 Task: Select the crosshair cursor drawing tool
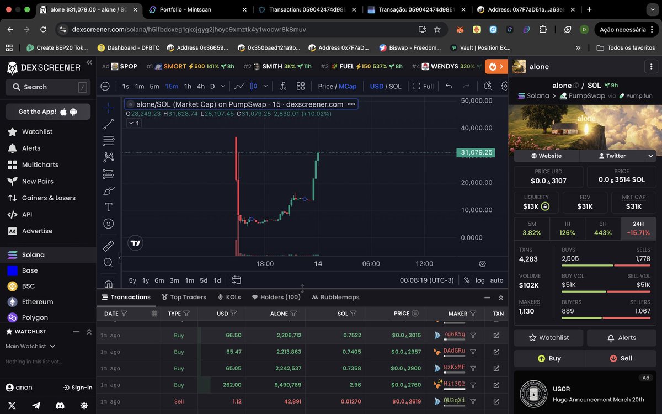(109, 108)
